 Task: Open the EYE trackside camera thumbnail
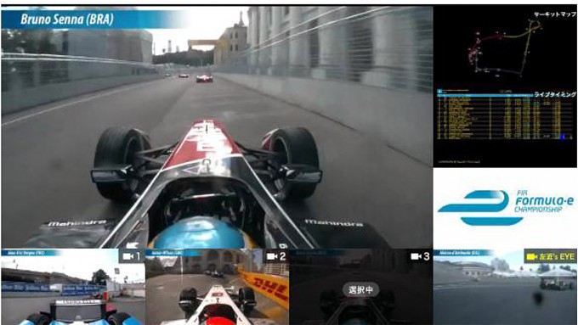506,287
